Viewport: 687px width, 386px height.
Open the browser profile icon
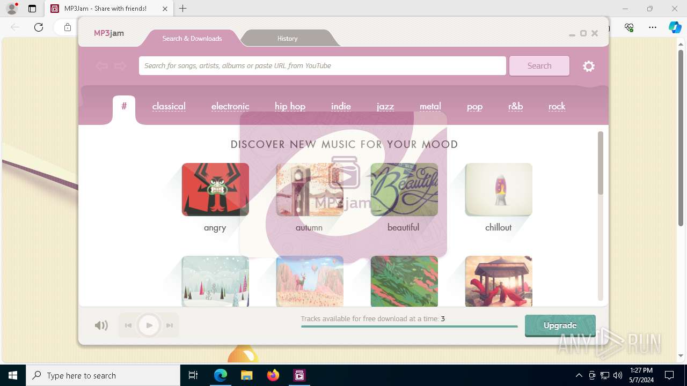pyautogui.click(x=12, y=9)
